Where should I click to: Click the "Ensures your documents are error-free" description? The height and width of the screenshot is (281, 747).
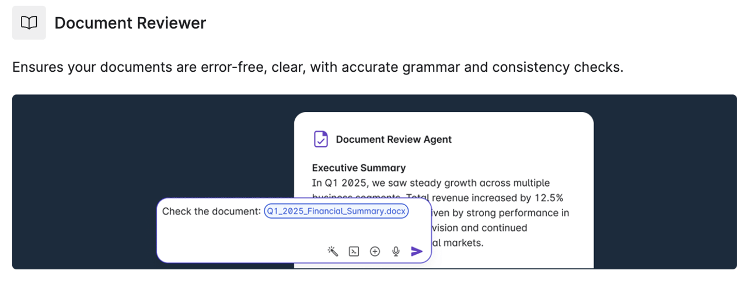coord(317,67)
